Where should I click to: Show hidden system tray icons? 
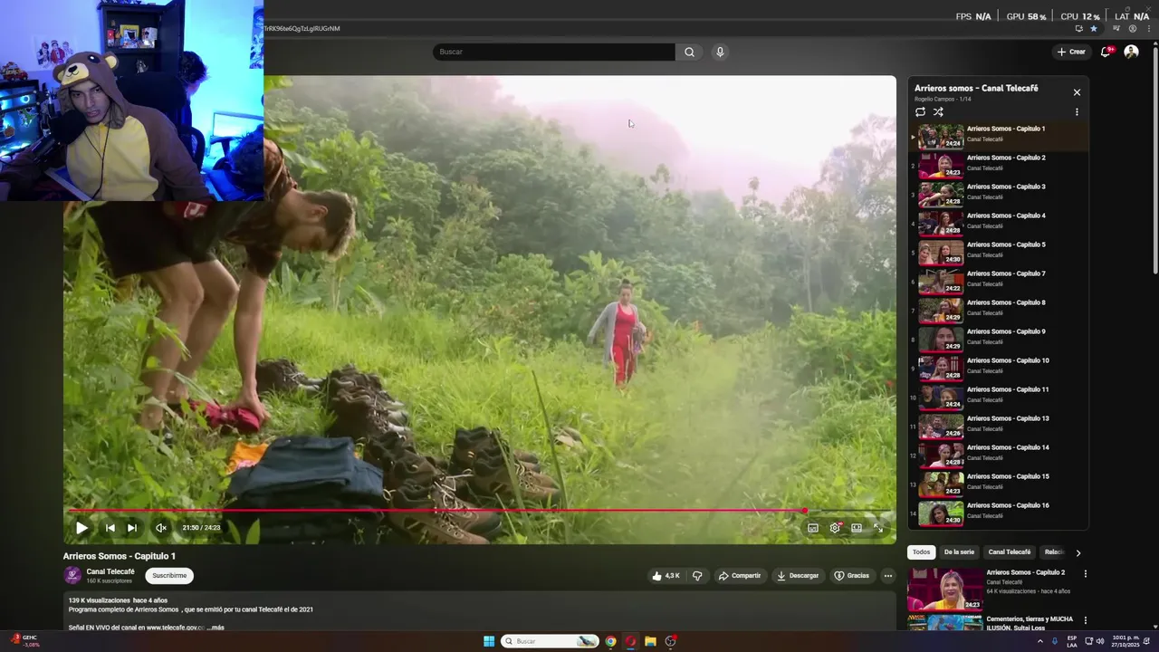pos(1039,641)
